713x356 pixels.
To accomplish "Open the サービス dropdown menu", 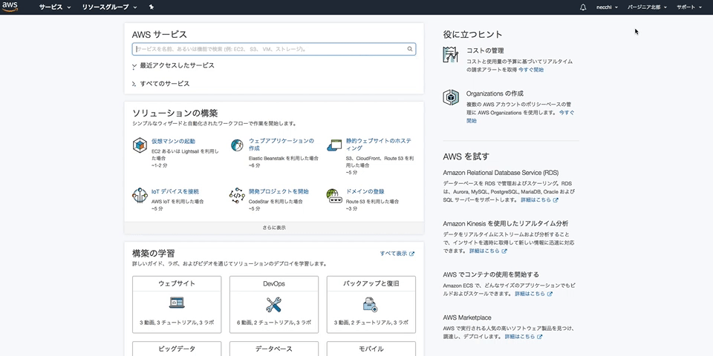I will pyautogui.click(x=55, y=7).
